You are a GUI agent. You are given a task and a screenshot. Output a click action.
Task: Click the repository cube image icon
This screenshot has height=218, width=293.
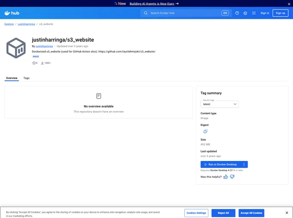pos(16,48)
